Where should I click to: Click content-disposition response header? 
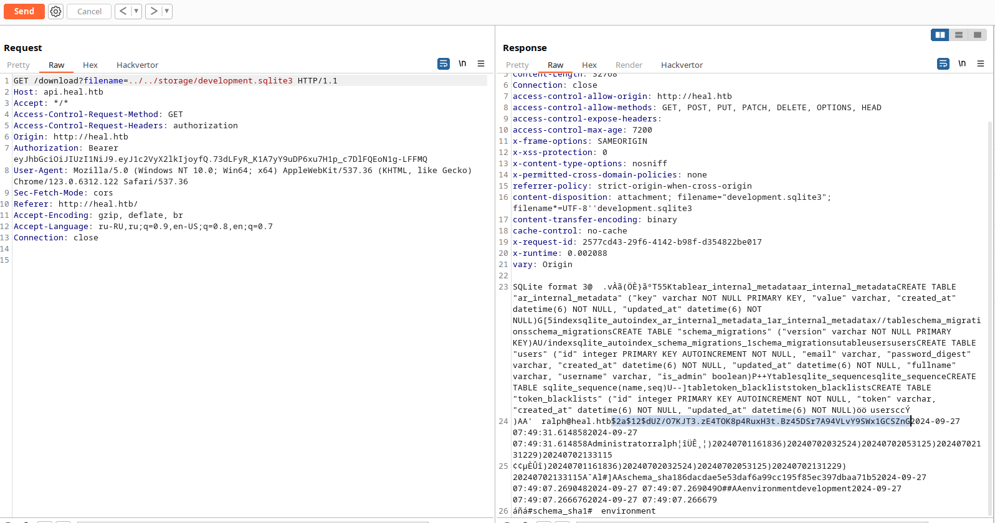(672, 203)
